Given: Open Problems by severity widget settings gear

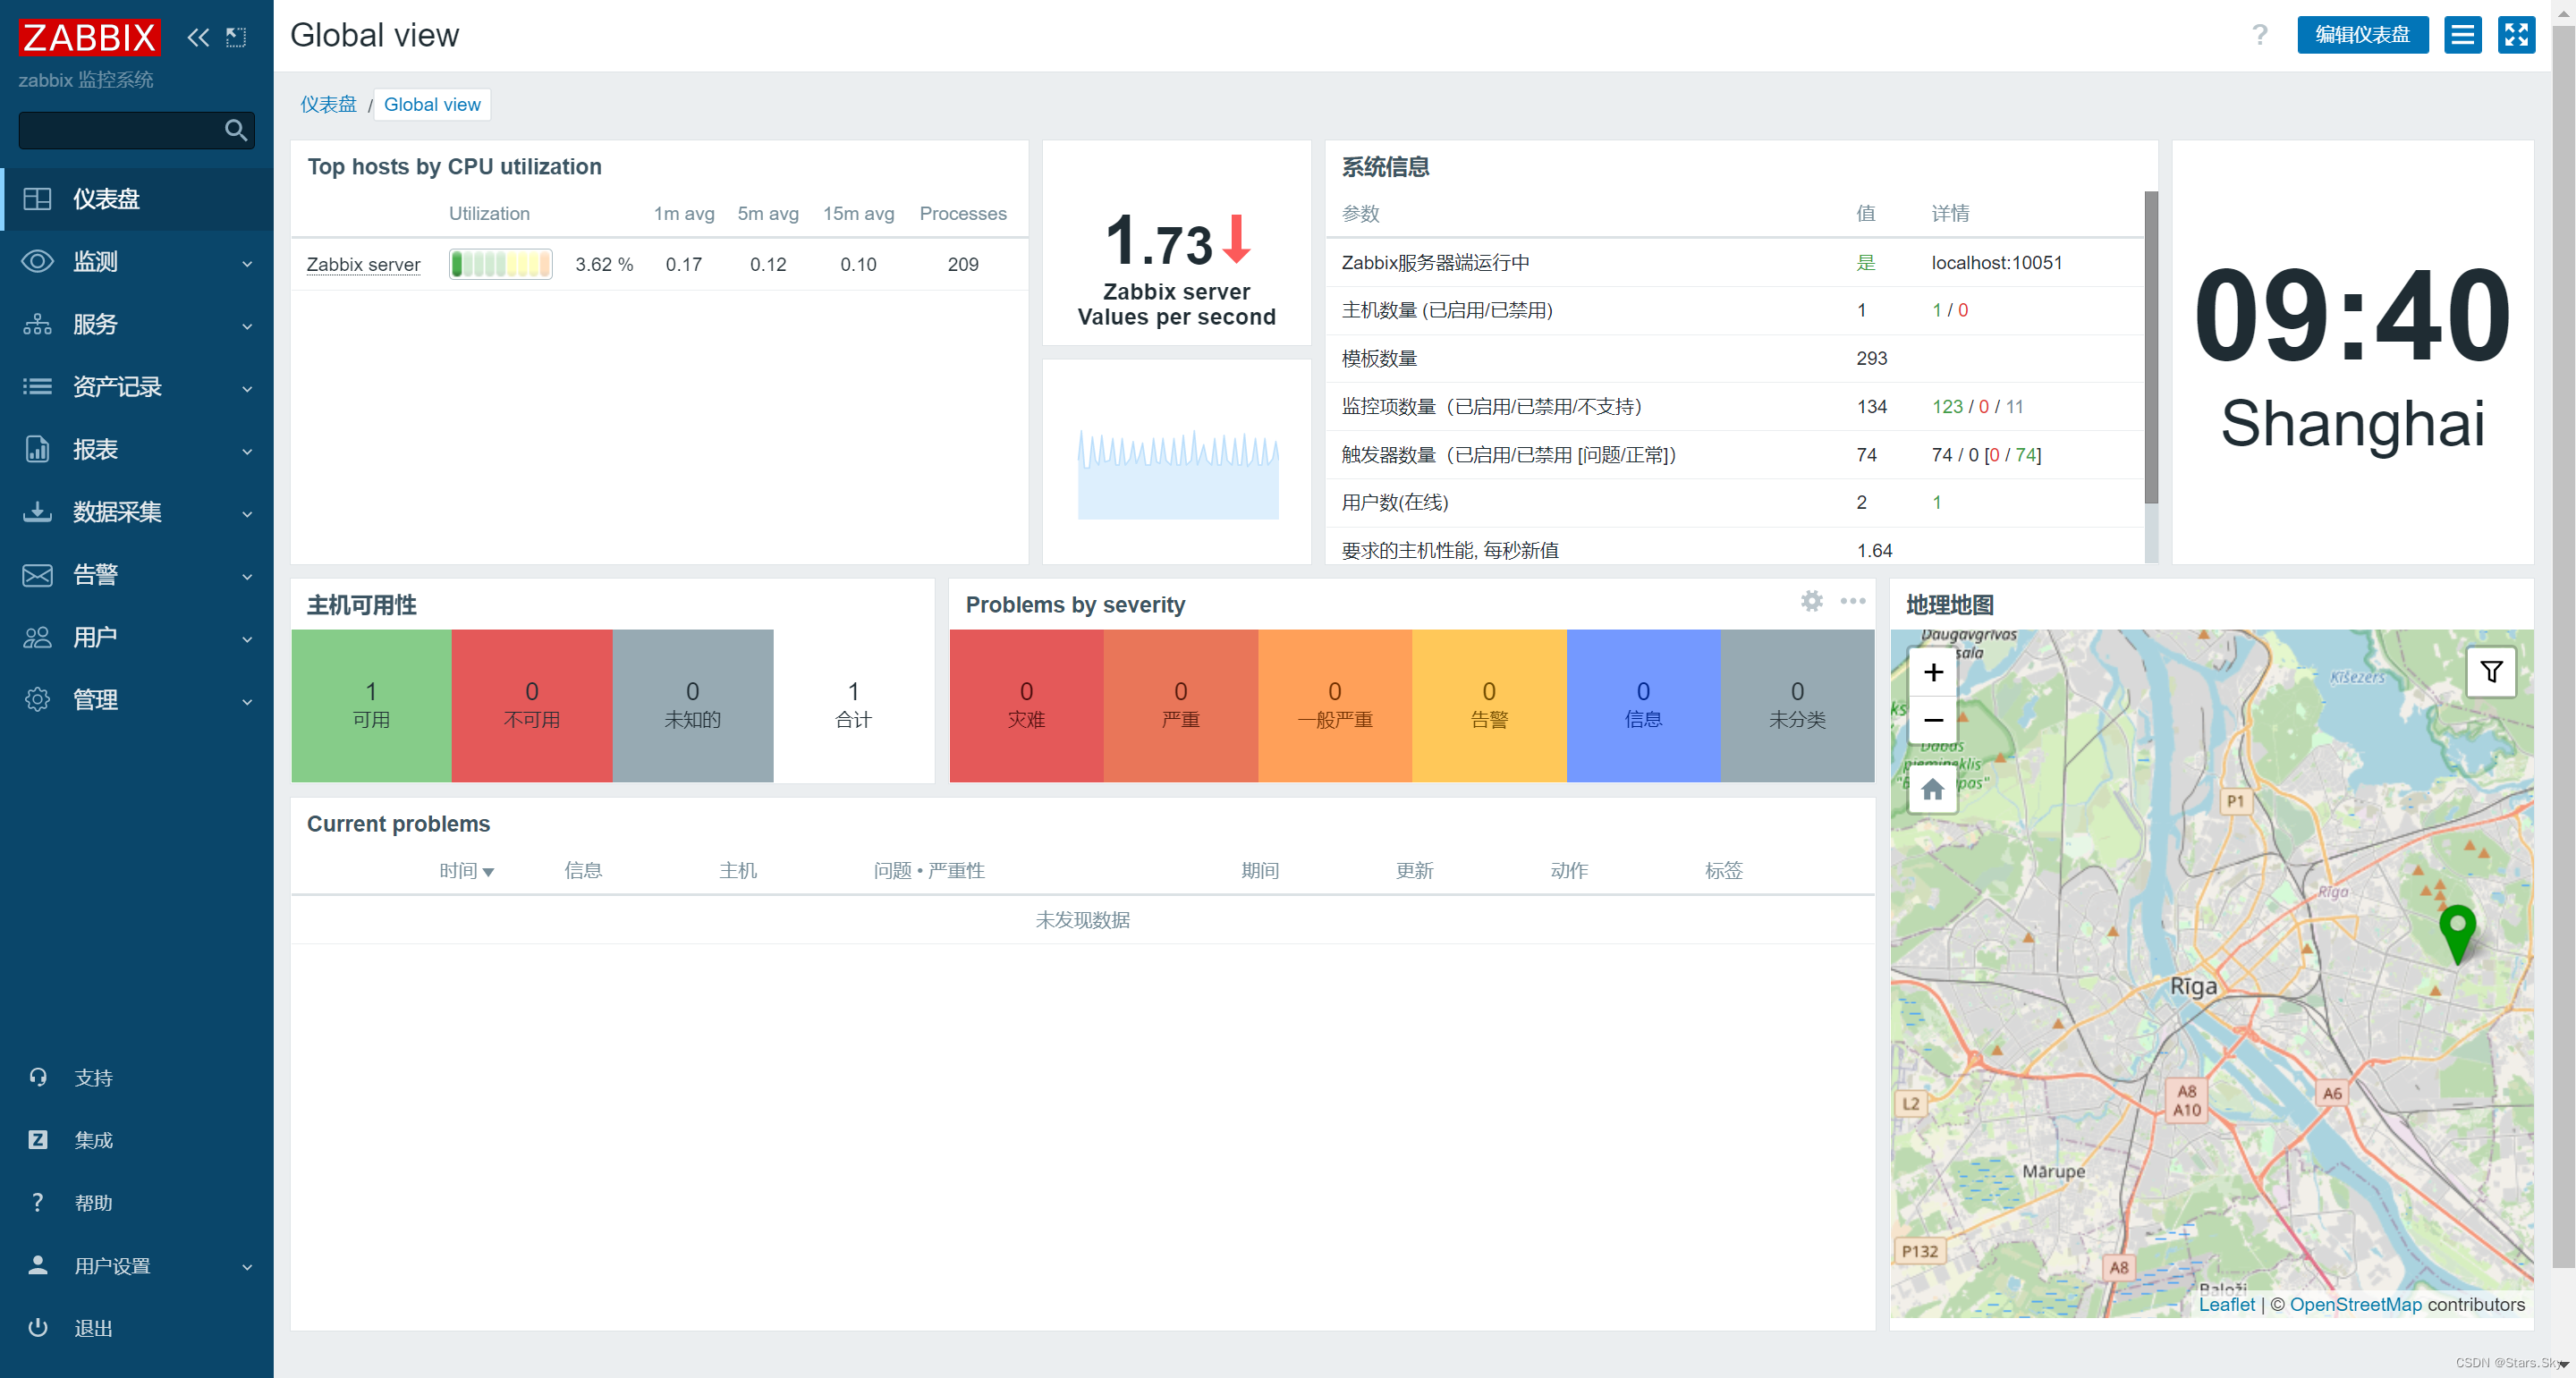Looking at the screenshot, I should [x=1812, y=601].
